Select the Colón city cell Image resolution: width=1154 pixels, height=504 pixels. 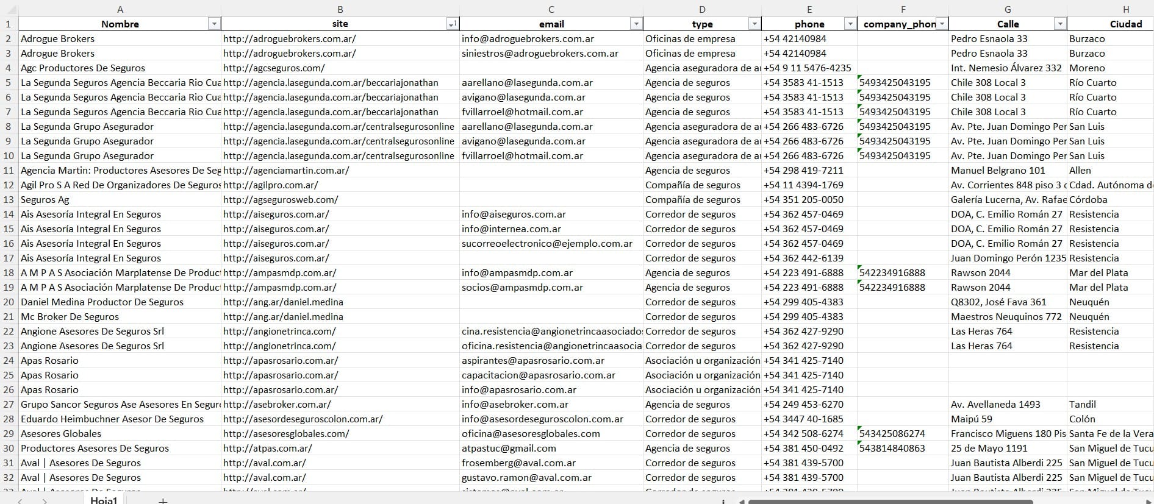1111,419
